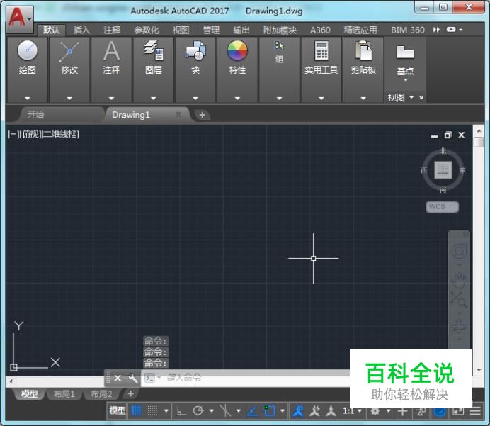The image size is (490, 426).
Task: Expand the 修改 panel dropdown arrow
Action: click(69, 99)
